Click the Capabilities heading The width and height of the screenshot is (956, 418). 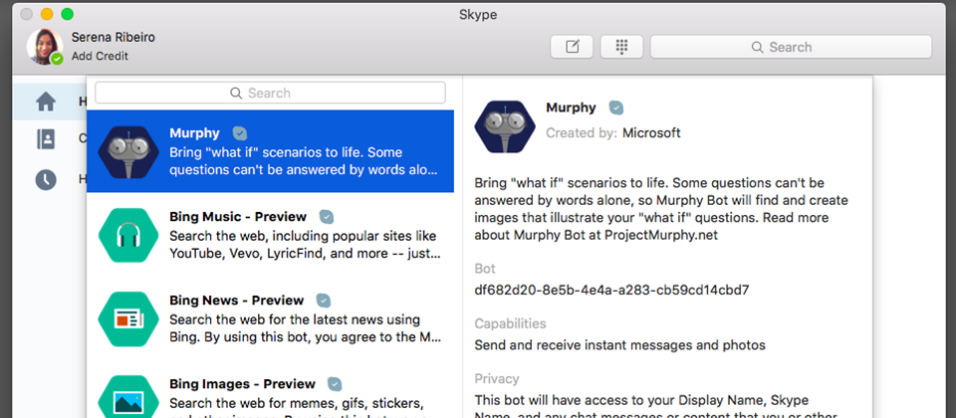pos(510,323)
